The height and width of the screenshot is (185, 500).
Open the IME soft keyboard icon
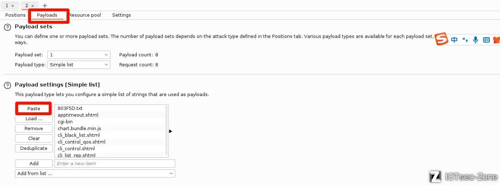coord(486,40)
